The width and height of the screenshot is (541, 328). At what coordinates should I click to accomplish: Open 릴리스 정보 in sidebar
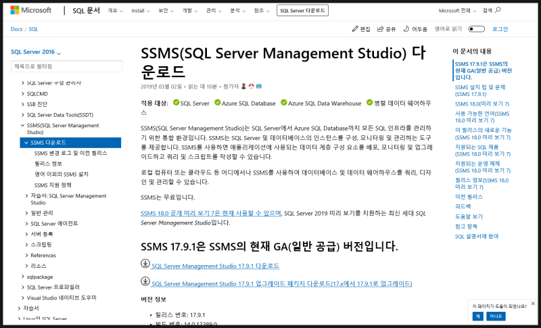48,164
